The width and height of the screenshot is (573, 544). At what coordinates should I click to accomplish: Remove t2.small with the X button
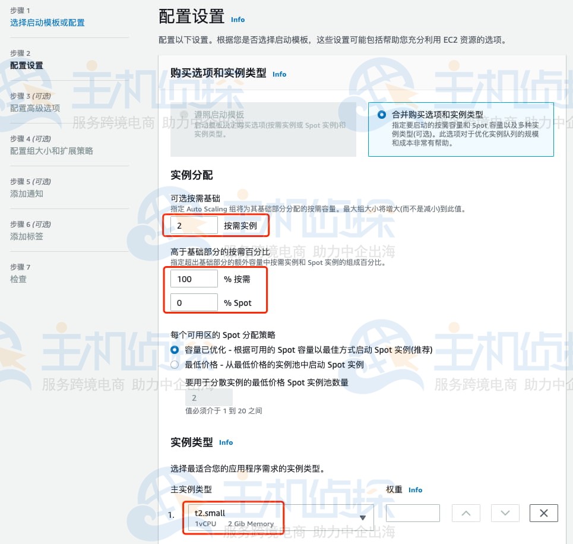pos(543,513)
